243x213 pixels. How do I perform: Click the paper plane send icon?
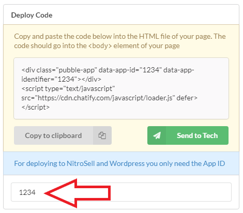tap(157, 135)
